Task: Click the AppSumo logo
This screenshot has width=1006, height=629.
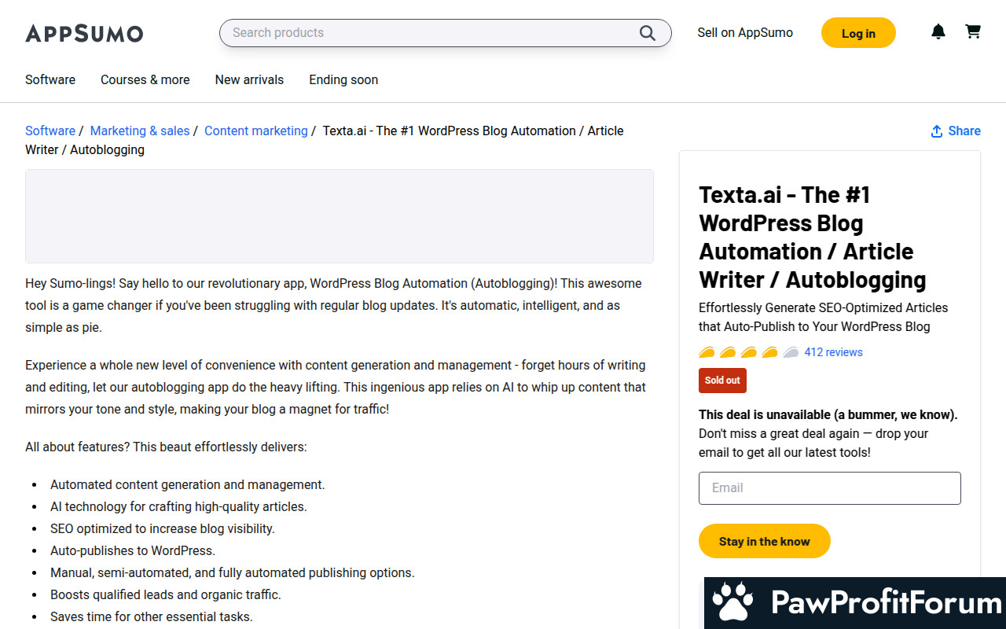Action: [x=84, y=33]
